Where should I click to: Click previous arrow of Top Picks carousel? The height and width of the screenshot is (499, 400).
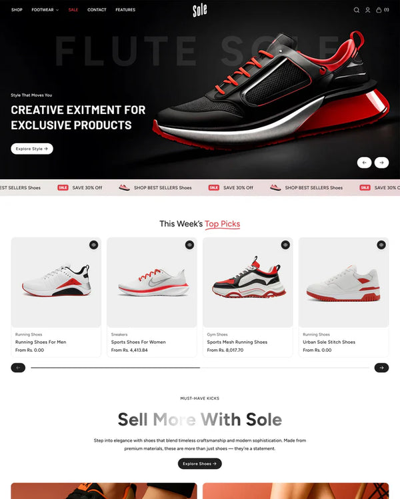18,368
